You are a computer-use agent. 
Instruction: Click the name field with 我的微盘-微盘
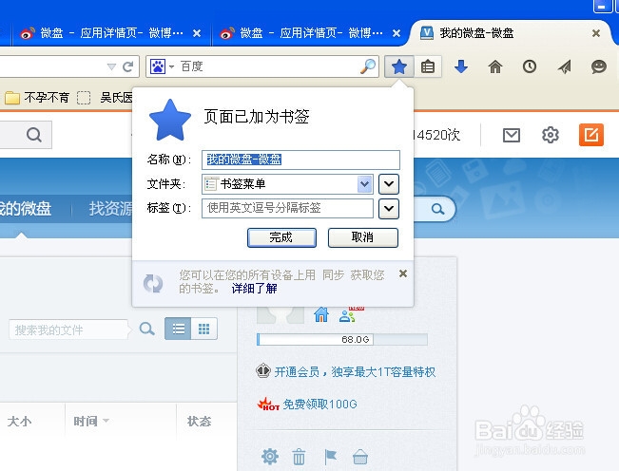click(300, 160)
